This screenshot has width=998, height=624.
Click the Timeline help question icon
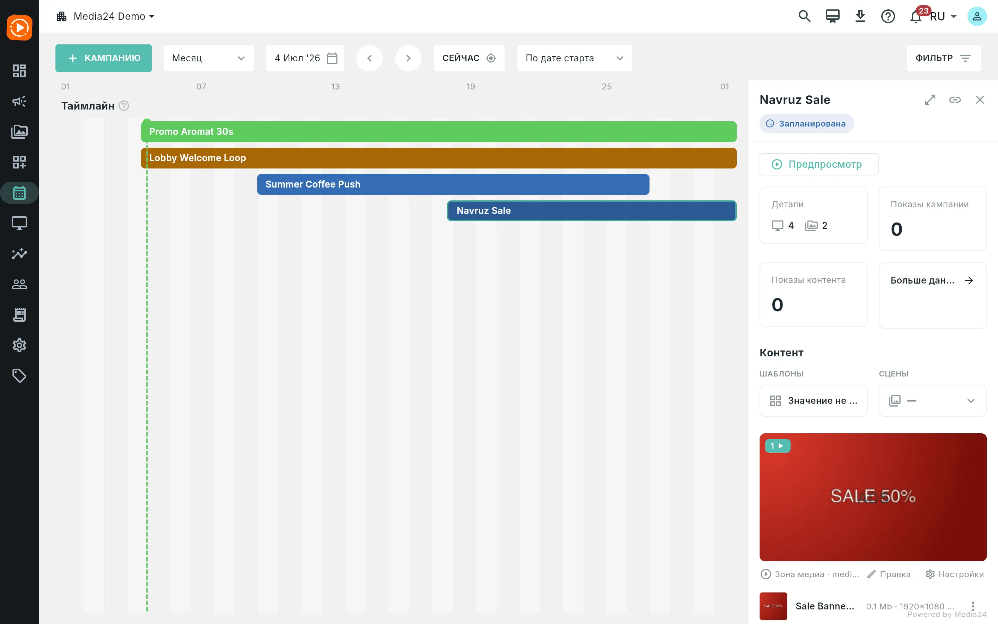point(124,106)
